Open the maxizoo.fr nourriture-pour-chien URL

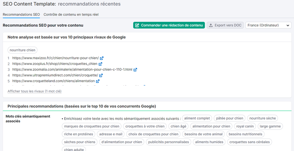(56, 58)
